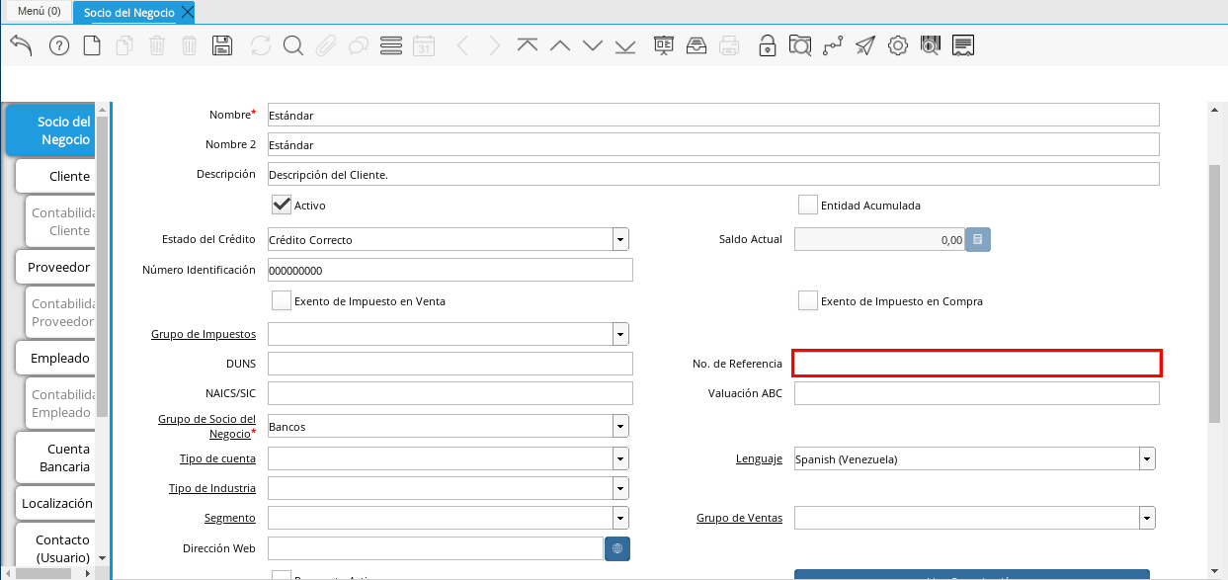Click the No. de Referencia input field
Image resolution: width=1228 pixels, height=580 pixels.
[x=977, y=364]
